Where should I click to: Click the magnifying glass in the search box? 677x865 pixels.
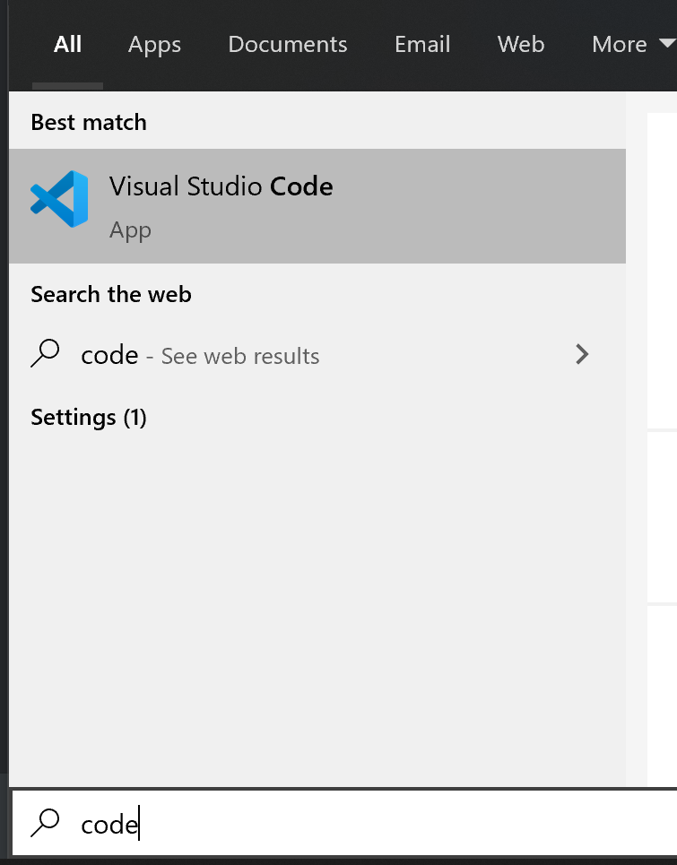[x=45, y=824]
